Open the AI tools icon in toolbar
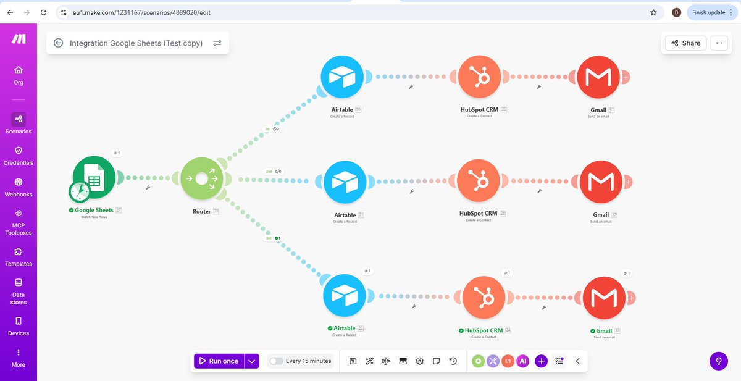The width and height of the screenshot is (741, 381). (x=523, y=361)
